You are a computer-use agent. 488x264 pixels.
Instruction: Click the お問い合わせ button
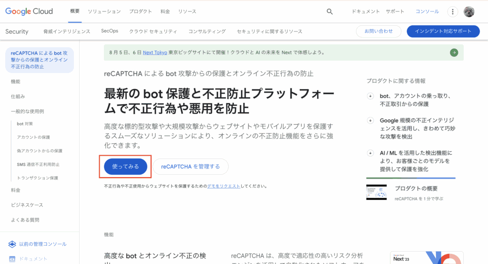[378, 31]
